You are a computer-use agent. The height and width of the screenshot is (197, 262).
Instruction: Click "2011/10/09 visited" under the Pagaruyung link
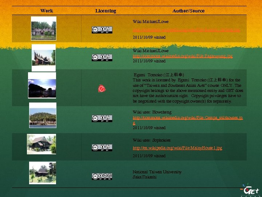point(149,61)
